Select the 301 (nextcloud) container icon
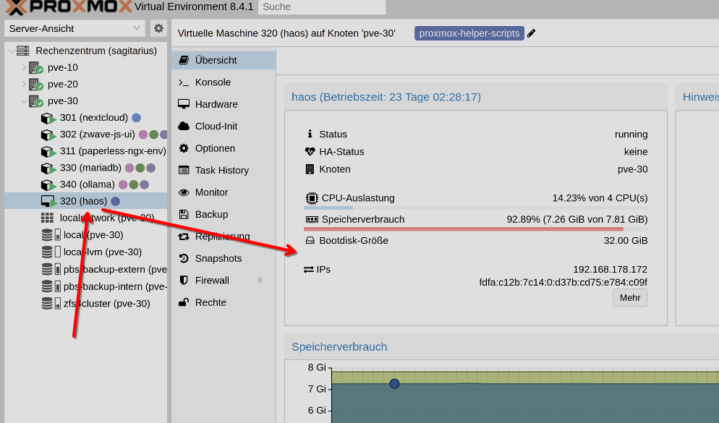Viewport: 719px width, 423px height. tap(48, 118)
